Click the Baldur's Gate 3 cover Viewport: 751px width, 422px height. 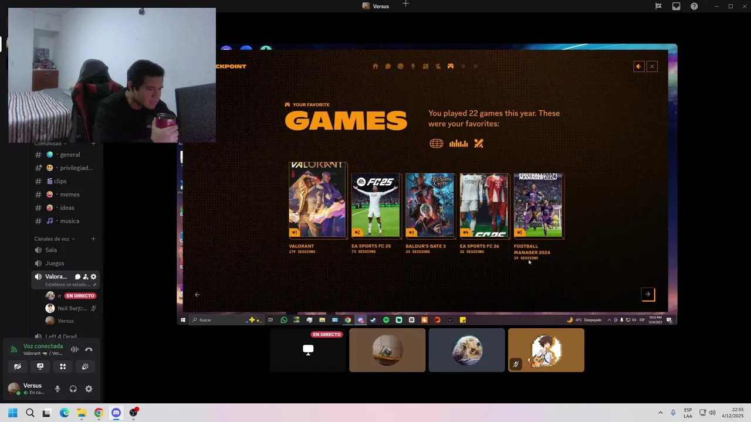[x=430, y=206]
